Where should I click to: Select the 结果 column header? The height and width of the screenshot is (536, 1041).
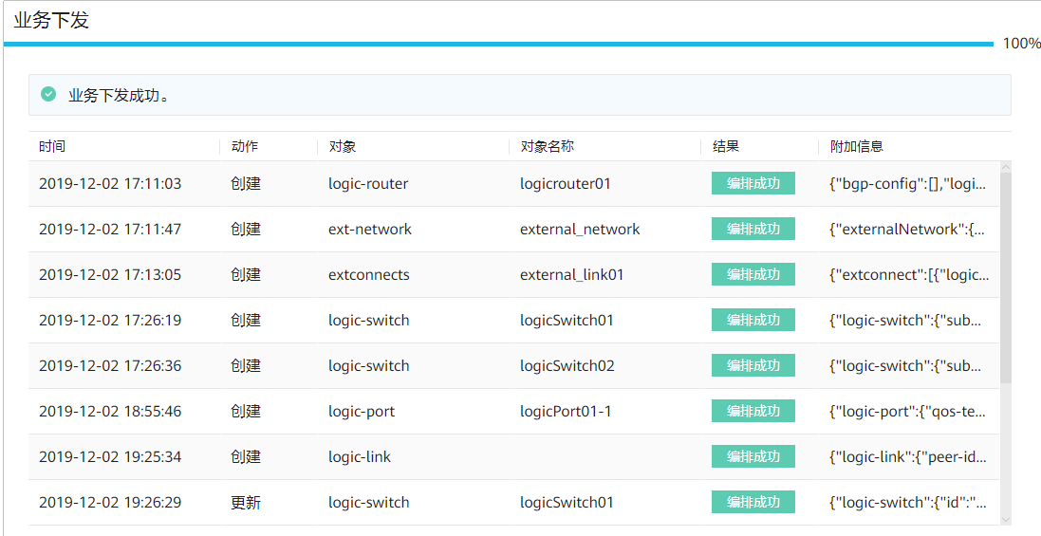[x=726, y=146]
